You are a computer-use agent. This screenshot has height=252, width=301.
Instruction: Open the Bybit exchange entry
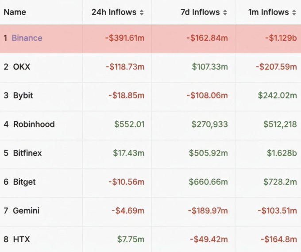coord(23,96)
